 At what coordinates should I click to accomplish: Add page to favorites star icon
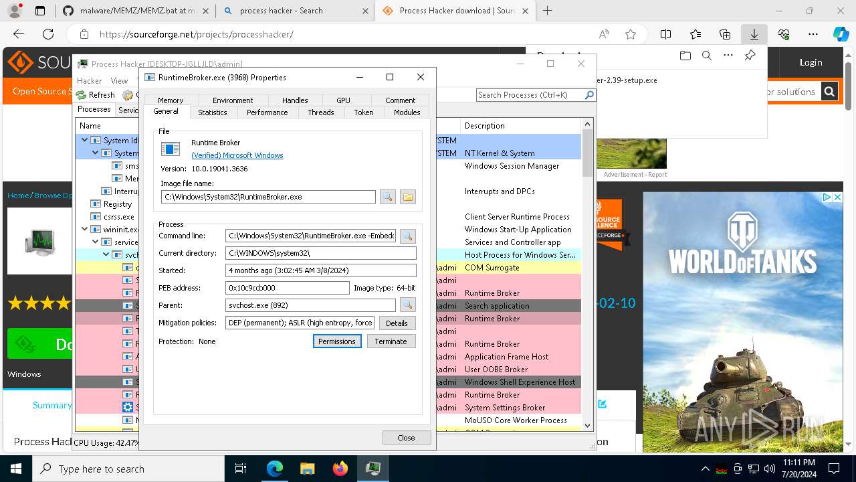(631, 34)
